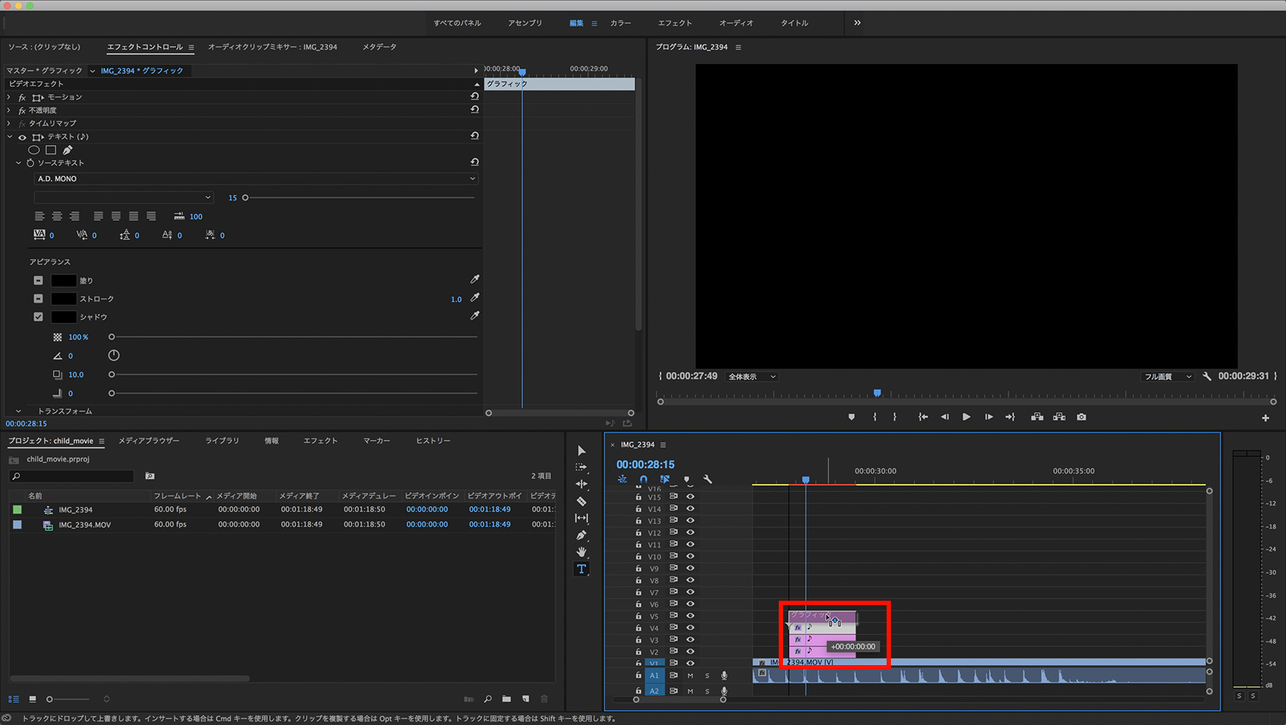Click the Extract button in Program monitor
This screenshot has width=1286, height=725.
tap(1059, 417)
